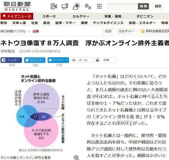169x160 pixels.
Task: Click the article headline ネトウヨ像覆す8万人調査
Action: pos(40,43)
